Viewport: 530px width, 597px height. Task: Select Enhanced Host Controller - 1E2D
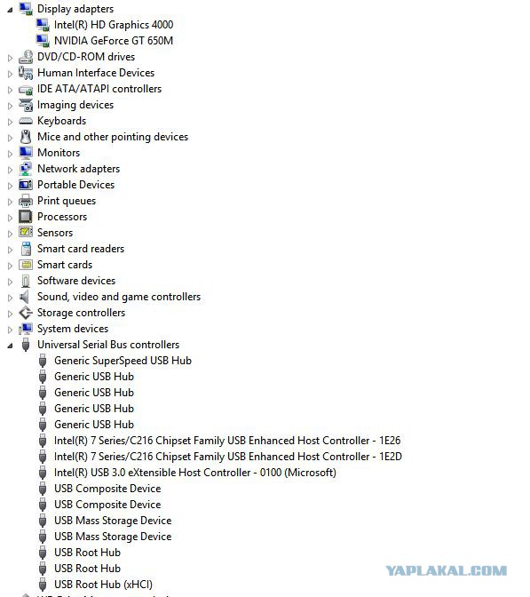point(228,457)
